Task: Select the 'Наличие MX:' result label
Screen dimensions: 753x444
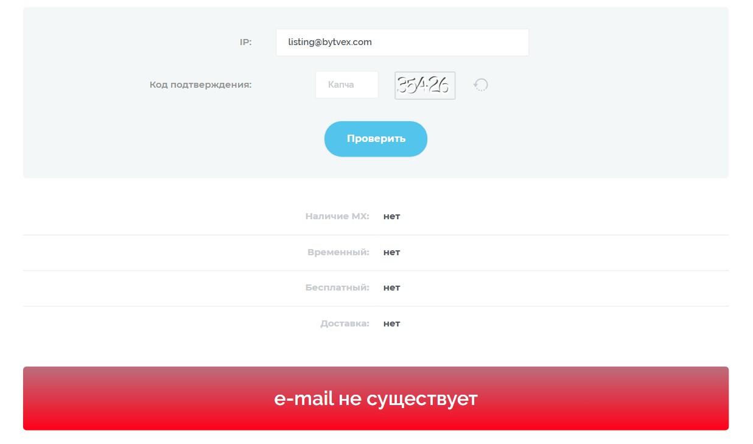Action: click(337, 216)
